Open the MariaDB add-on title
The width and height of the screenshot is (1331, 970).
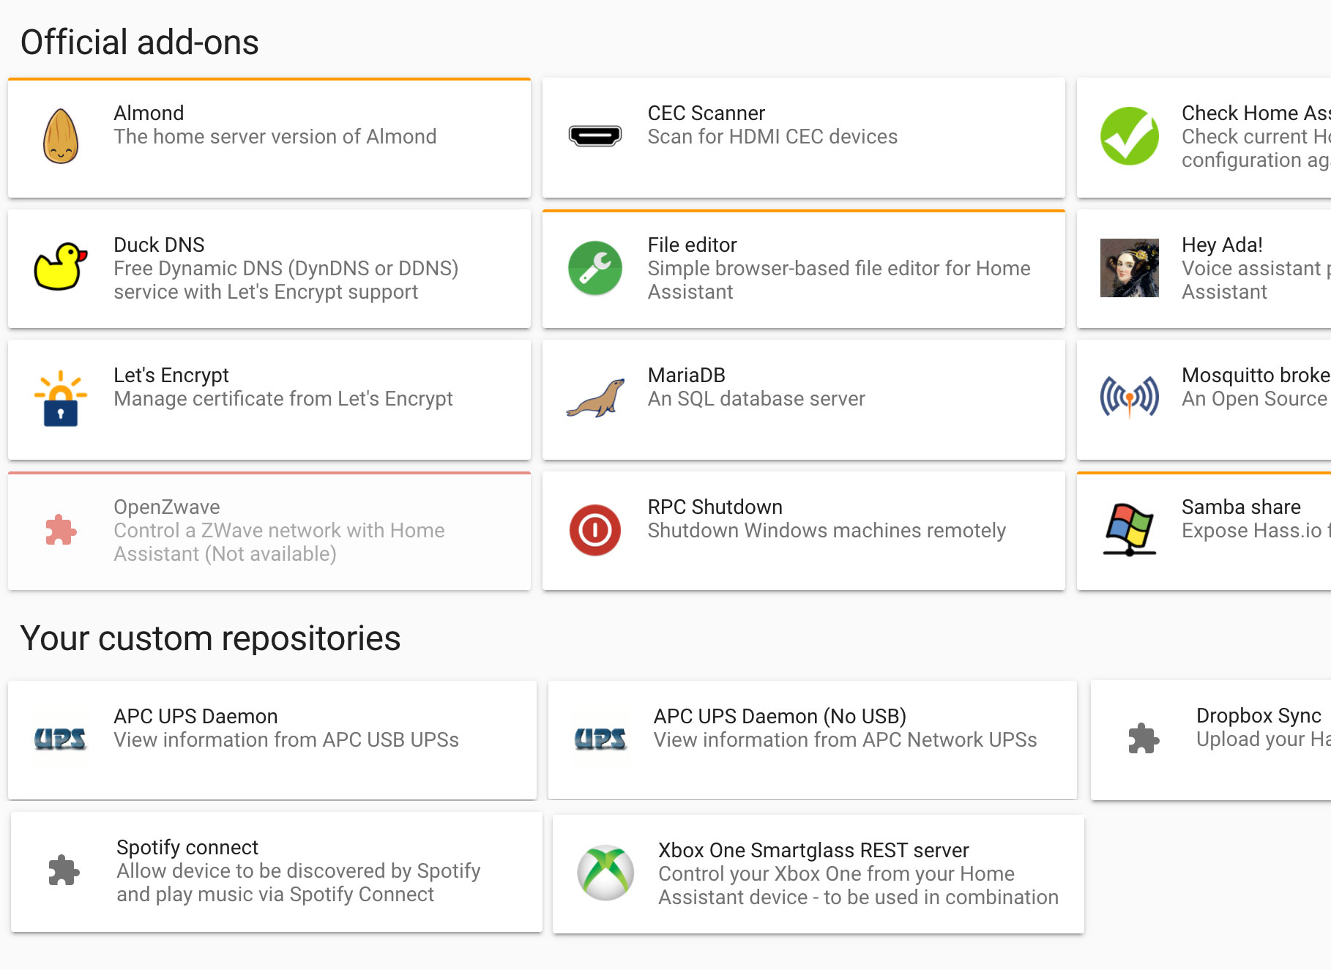[x=686, y=375]
